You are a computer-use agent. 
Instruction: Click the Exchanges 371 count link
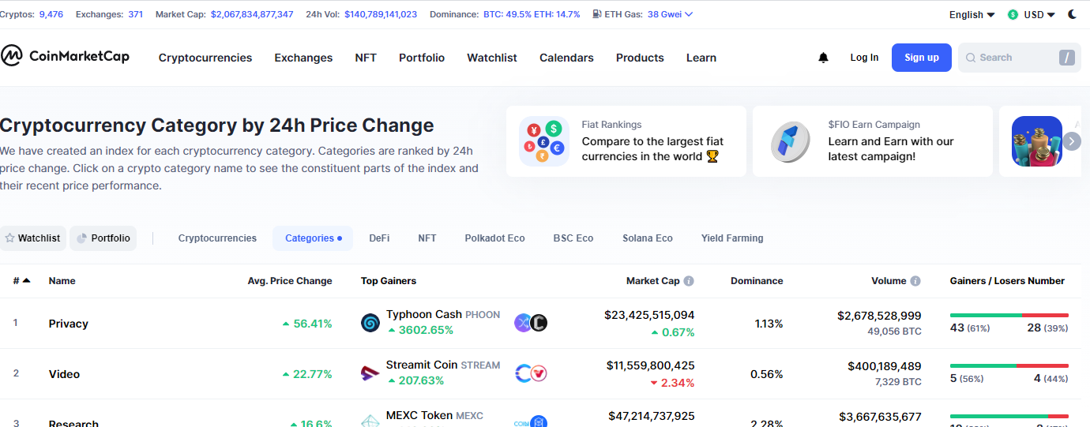(x=136, y=14)
